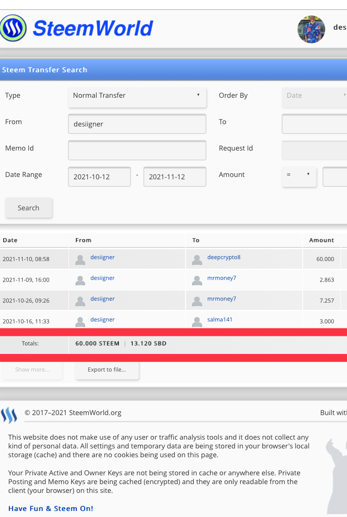Select the date cell 2021-11-09, 16:00

coord(26,280)
